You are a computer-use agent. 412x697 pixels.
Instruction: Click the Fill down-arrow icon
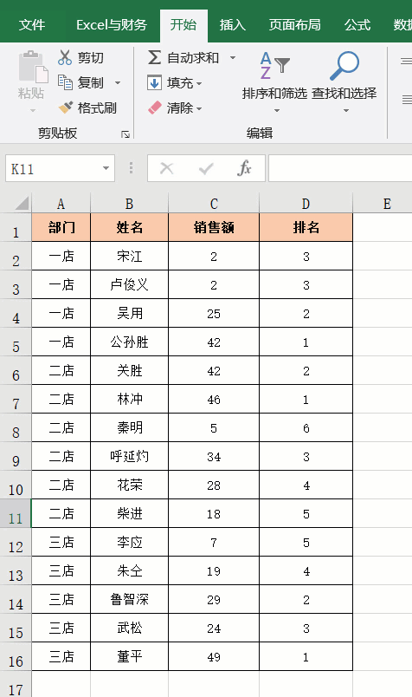coord(154,82)
